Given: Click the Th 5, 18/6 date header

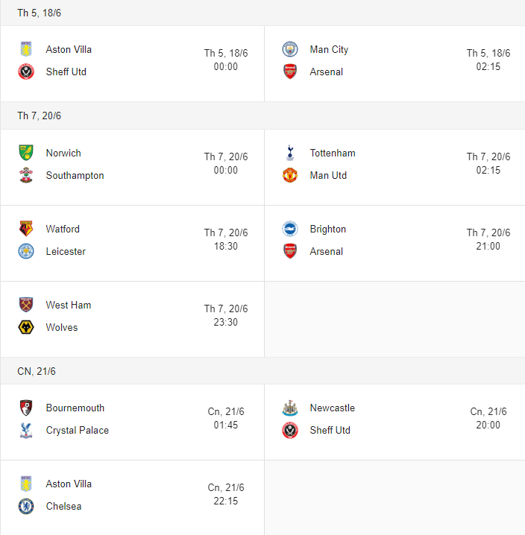Looking at the screenshot, I should pos(39,13).
